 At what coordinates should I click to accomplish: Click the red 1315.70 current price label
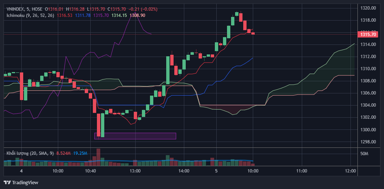tap(368, 34)
